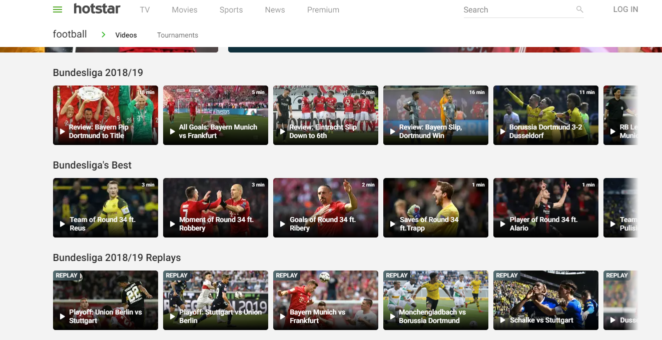Click the TV menu item
The width and height of the screenshot is (662, 340).
145,9
